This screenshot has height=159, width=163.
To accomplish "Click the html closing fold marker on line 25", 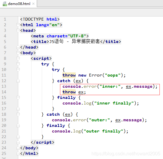I will (x=18, y=154).
